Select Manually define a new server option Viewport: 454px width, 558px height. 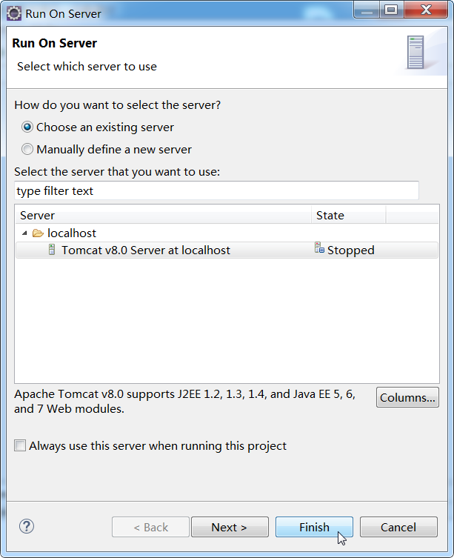(27, 149)
